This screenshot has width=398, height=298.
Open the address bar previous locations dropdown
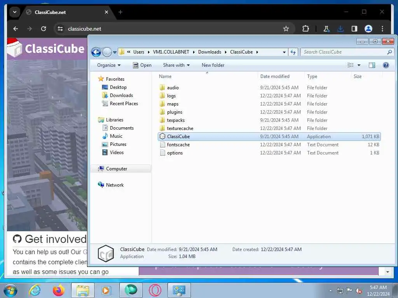pos(284,52)
